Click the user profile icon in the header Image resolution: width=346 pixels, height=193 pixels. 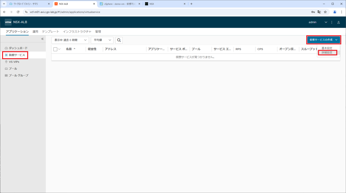coord(339,22)
